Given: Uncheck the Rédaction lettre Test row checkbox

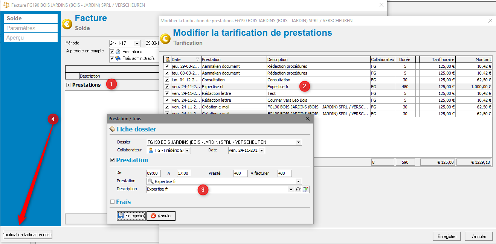Looking at the screenshot, I should point(167,93).
